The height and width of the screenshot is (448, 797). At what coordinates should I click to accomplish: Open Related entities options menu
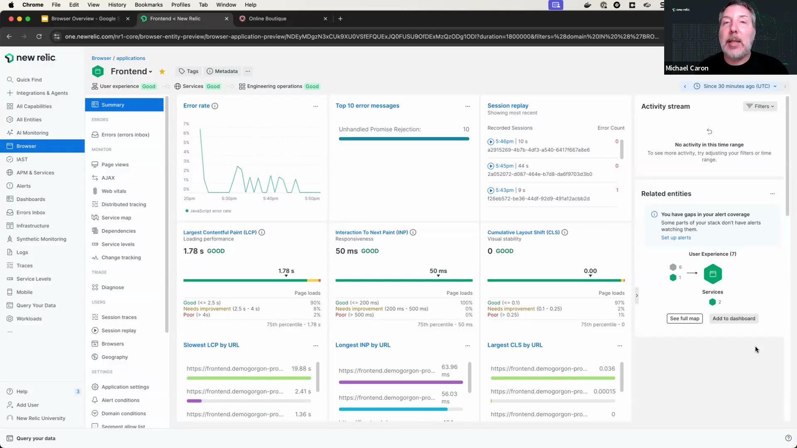pyautogui.click(x=772, y=194)
